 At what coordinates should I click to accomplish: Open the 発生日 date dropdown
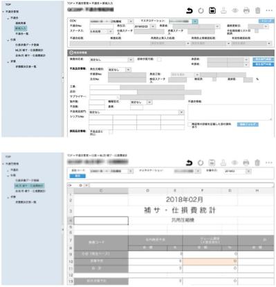(153, 26)
